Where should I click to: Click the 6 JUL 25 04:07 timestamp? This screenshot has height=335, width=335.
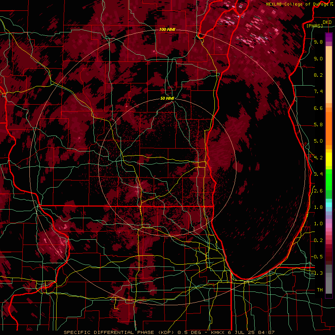point(251,332)
